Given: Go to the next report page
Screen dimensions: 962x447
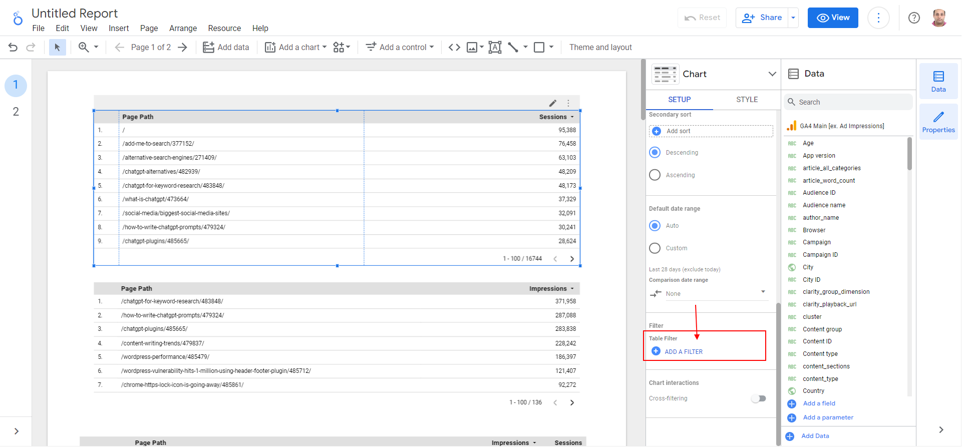Looking at the screenshot, I should [x=183, y=47].
